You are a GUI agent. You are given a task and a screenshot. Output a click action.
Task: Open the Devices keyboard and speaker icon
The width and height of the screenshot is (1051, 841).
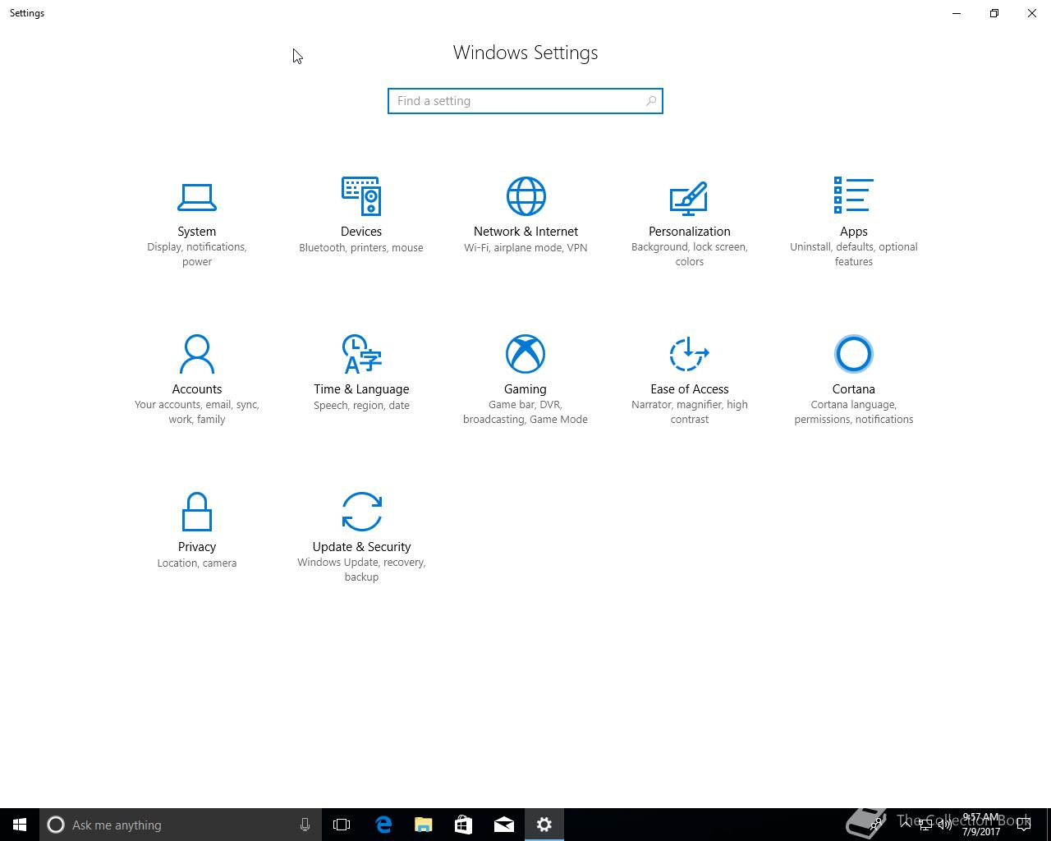[x=361, y=195]
